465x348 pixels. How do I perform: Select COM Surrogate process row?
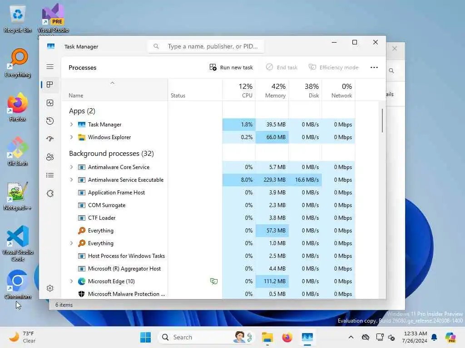coord(208,205)
